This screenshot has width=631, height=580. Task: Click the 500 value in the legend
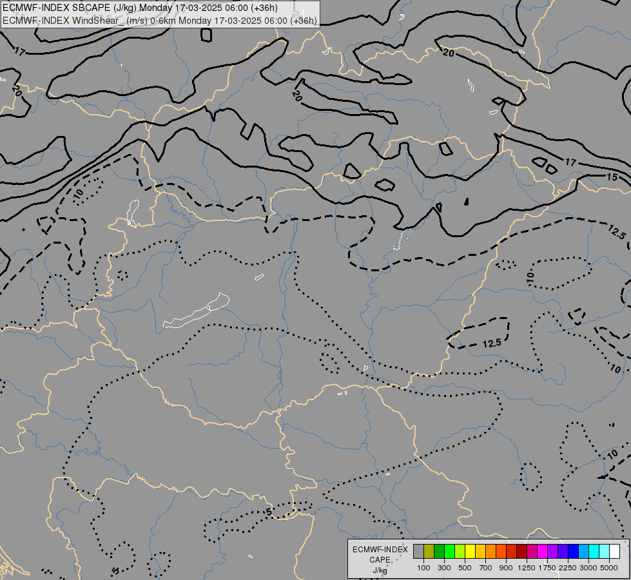coord(465,568)
